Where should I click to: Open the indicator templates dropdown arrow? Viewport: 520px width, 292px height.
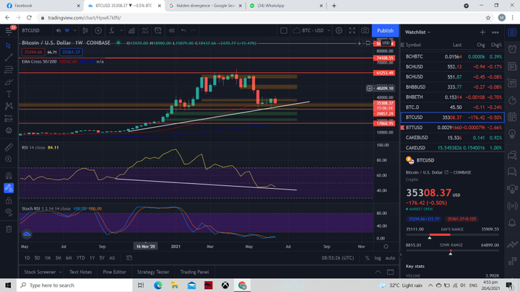(x=121, y=30)
